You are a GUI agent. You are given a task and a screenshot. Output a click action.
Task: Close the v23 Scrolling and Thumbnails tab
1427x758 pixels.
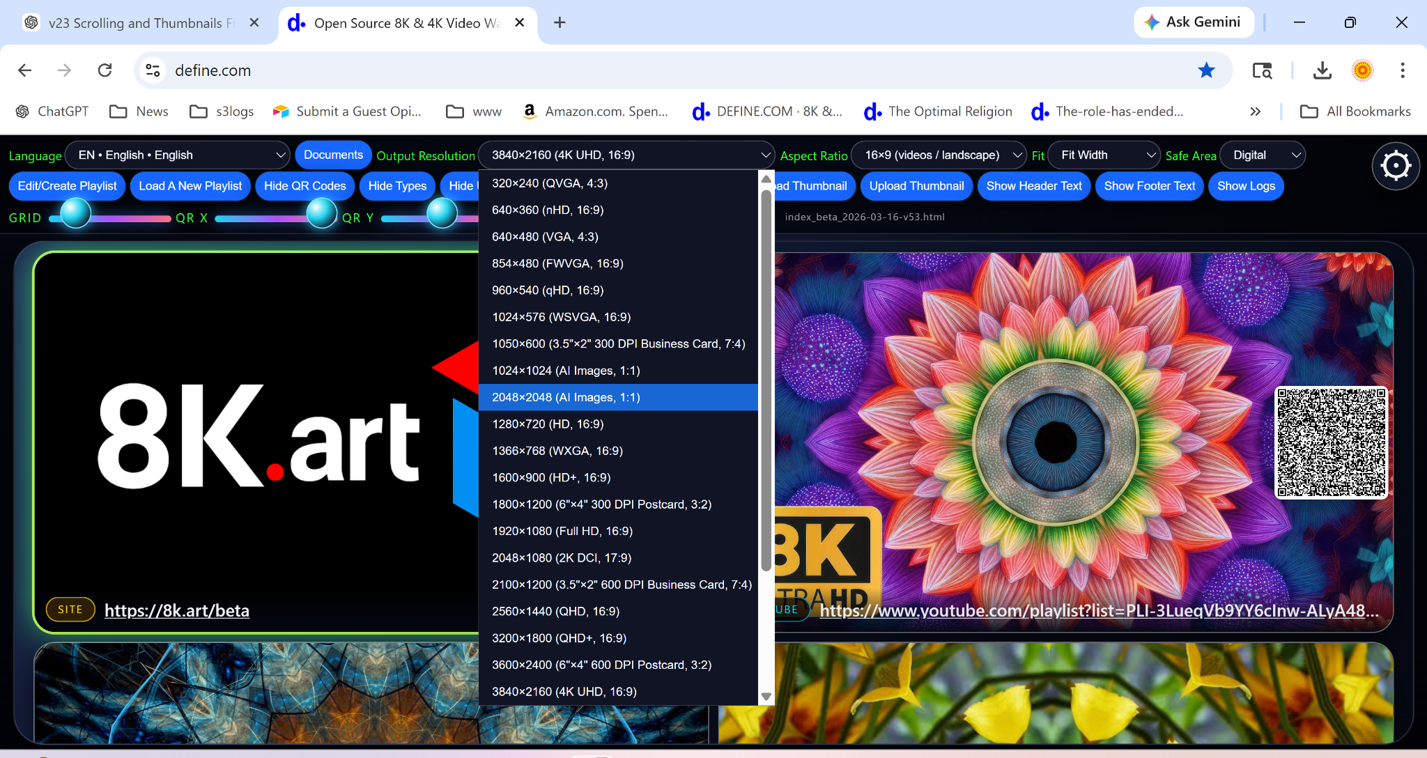point(254,23)
